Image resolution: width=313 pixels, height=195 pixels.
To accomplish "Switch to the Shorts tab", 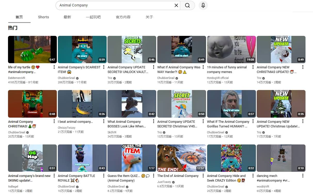I will tap(43, 17).
